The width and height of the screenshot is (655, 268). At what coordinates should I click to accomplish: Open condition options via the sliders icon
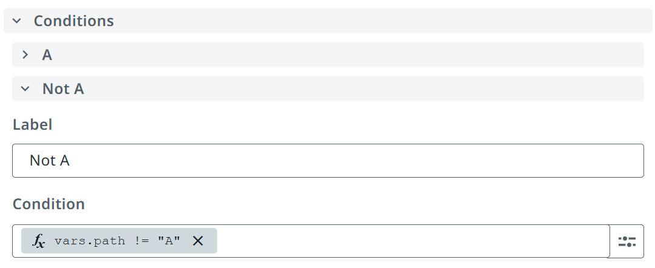(626, 241)
